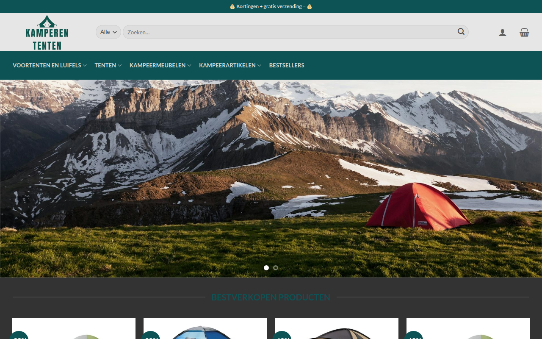The image size is (542, 339).
Task: Click the red tent hero image
Action: [x=271, y=178]
